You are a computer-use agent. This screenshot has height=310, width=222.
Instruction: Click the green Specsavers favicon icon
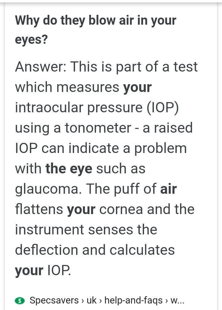[x=20, y=301]
